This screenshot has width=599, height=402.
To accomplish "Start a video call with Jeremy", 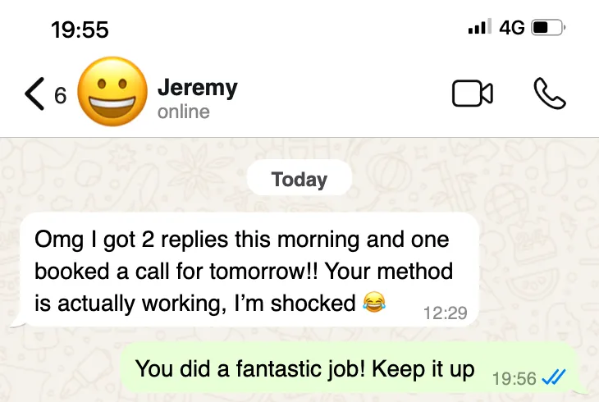I will coord(472,93).
